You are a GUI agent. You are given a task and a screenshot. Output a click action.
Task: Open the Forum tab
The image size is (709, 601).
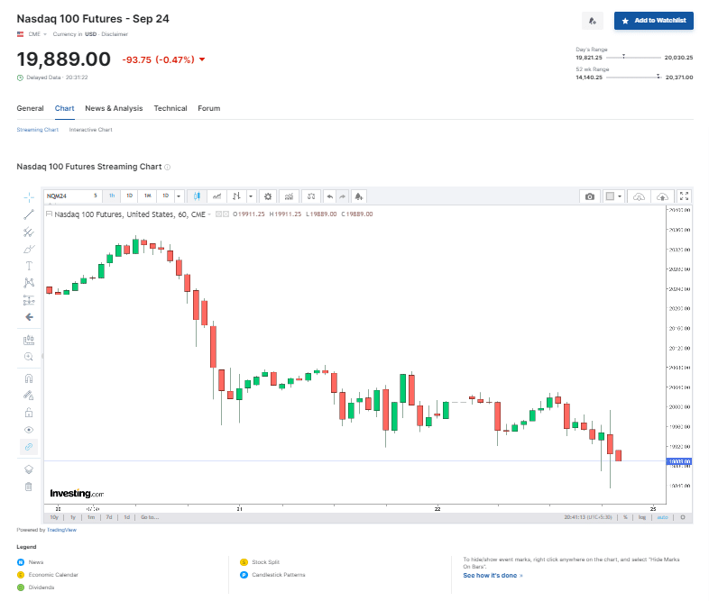click(x=209, y=108)
